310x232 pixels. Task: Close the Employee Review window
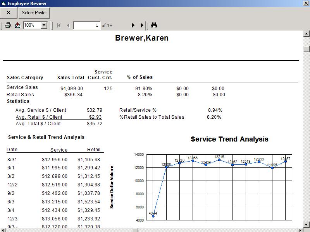click(305, 3)
